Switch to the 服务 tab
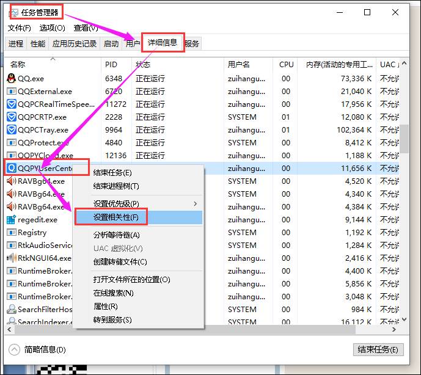Image resolution: width=421 pixels, height=375 pixels. coord(192,43)
